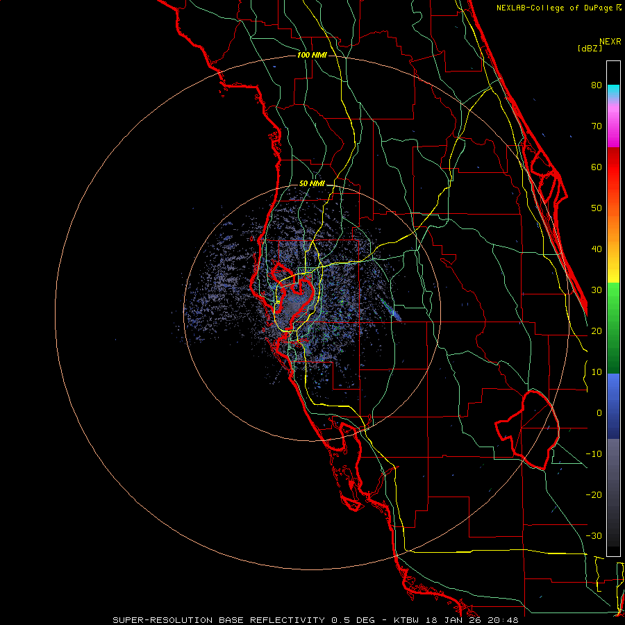Click the "-20" value beside the color bar

[594, 495]
